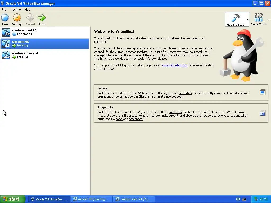Click the Snapshots panel heading
Viewport: 271px width, 203px height.
[105, 107]
